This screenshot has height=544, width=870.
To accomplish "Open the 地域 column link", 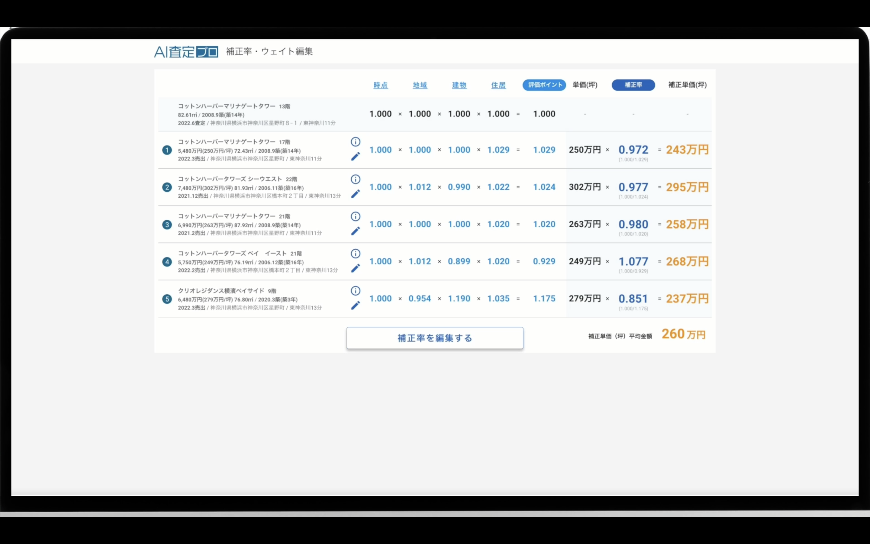I will tap(420, 85).
